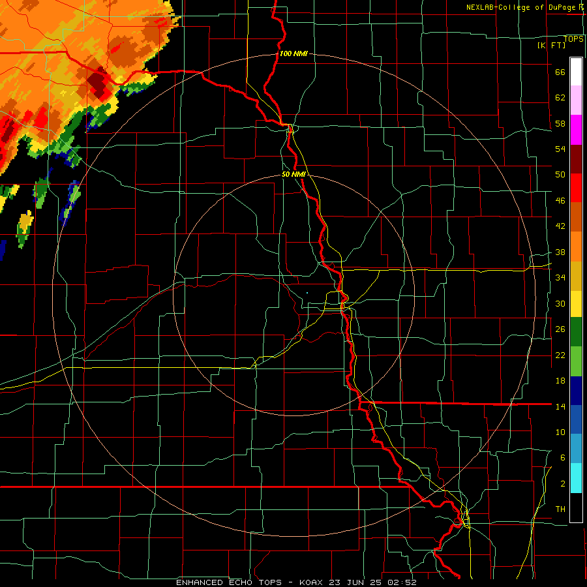Viewport: 587px width, 587px height.
Task: Click the '10' legend value
Action: point(560,432)
